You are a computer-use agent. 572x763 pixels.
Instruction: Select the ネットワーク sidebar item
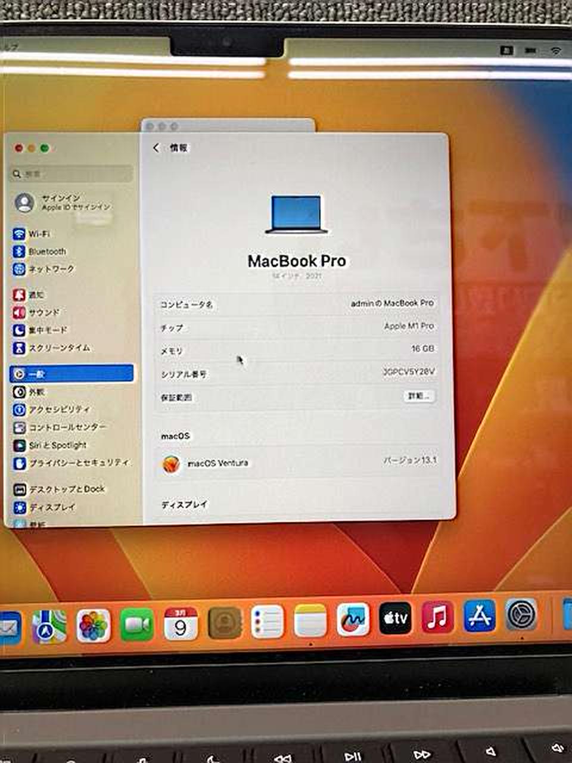[51, 269]
